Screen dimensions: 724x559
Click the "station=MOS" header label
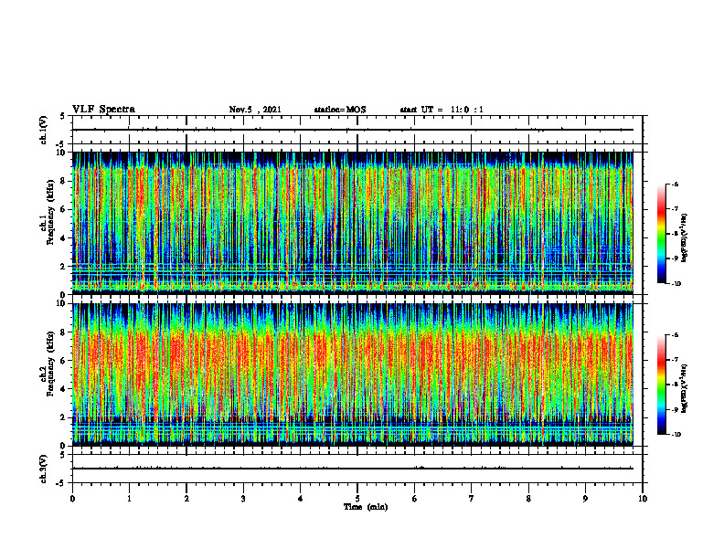pyautogui.click(x=340, y=110)
